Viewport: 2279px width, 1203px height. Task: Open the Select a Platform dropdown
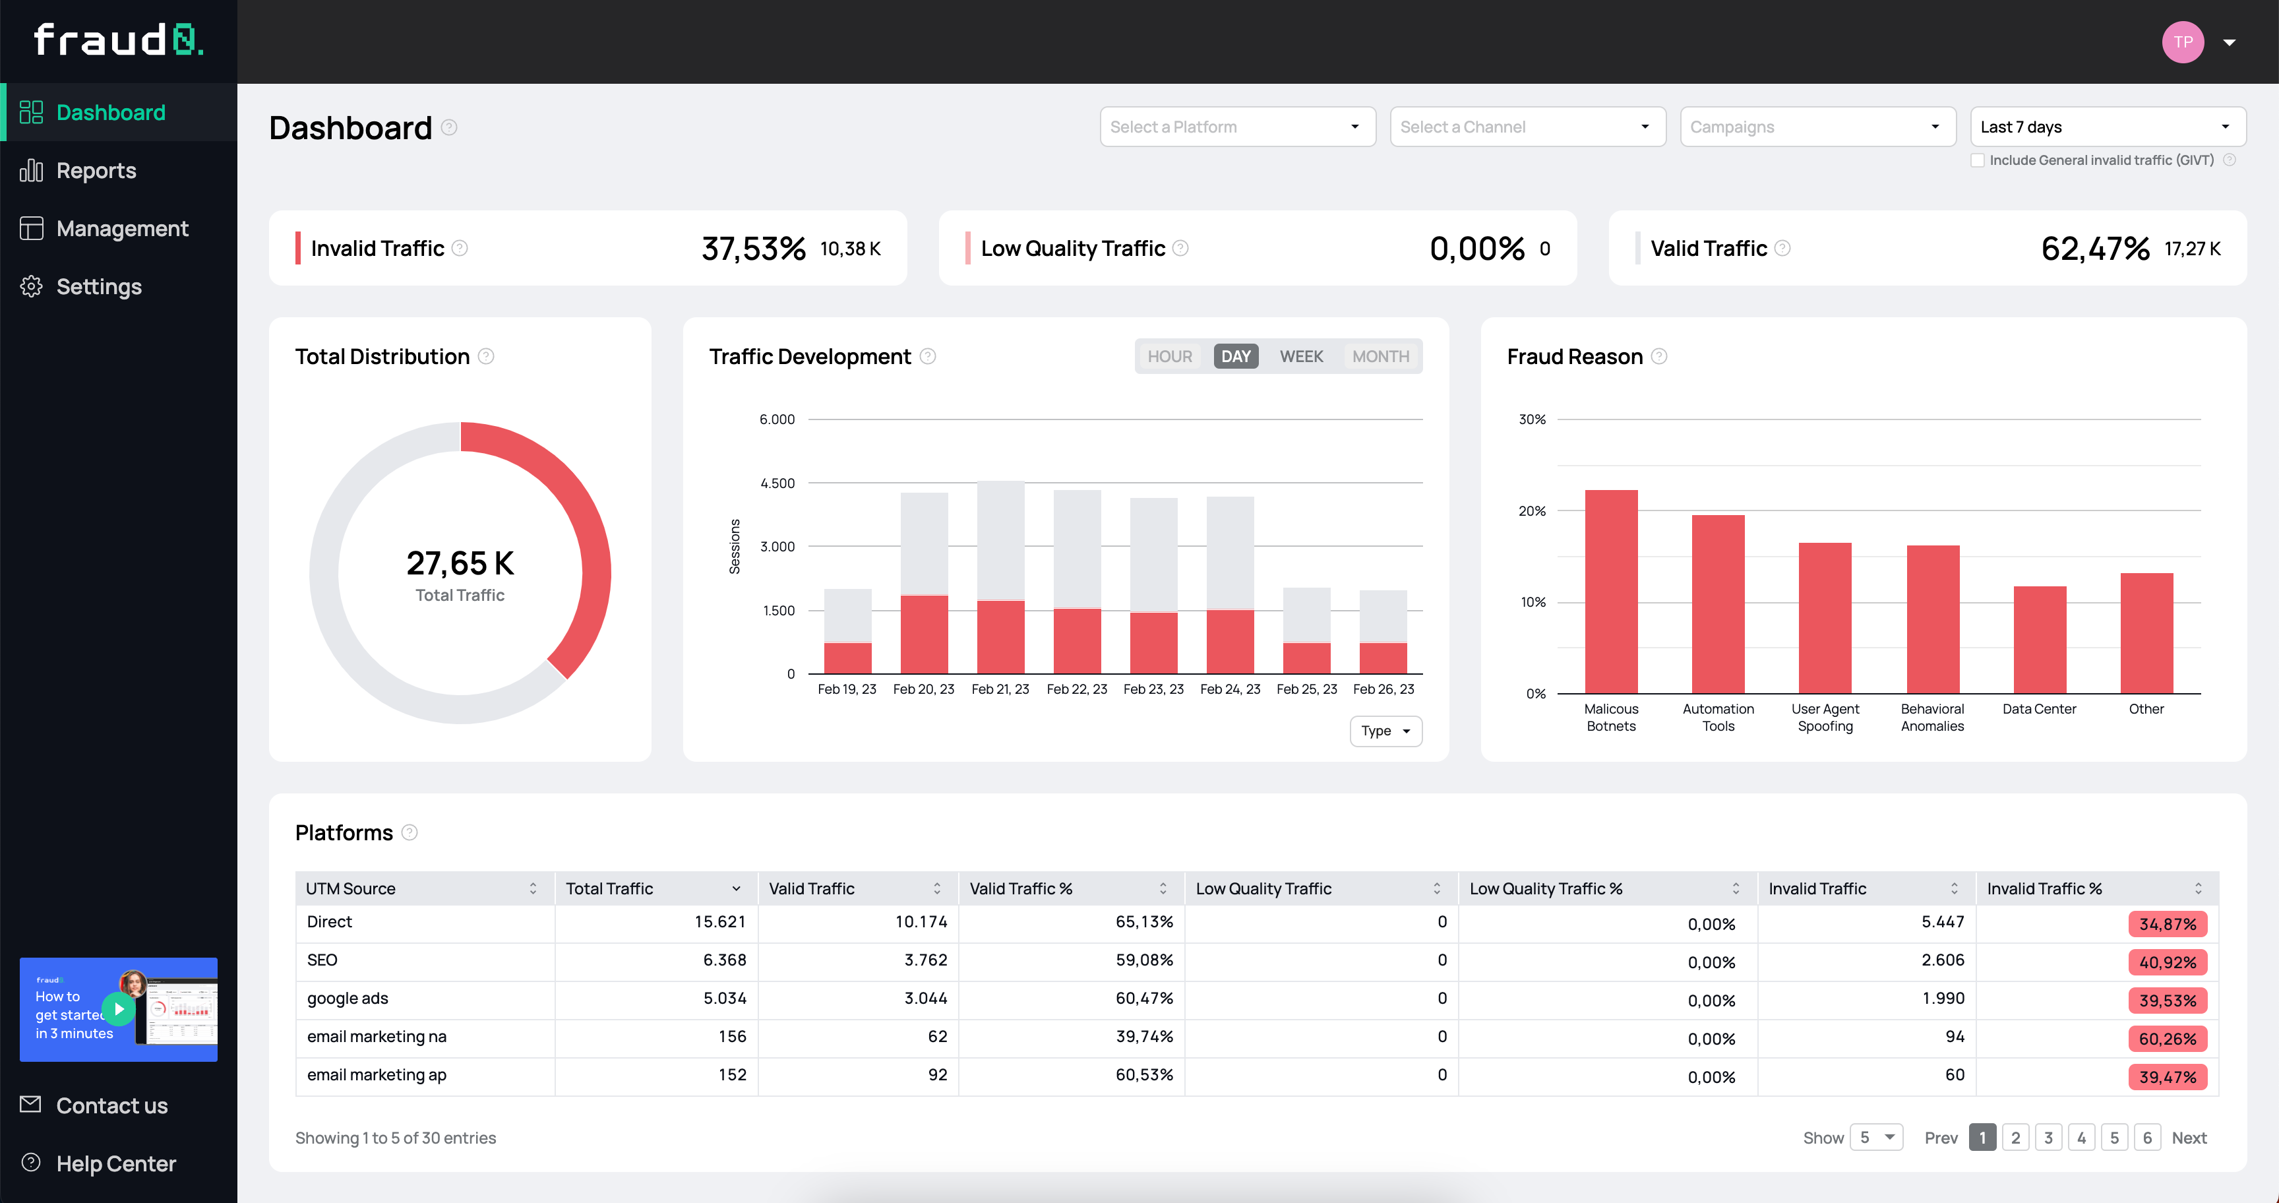pyautogui.click(x=1237, y=127)
